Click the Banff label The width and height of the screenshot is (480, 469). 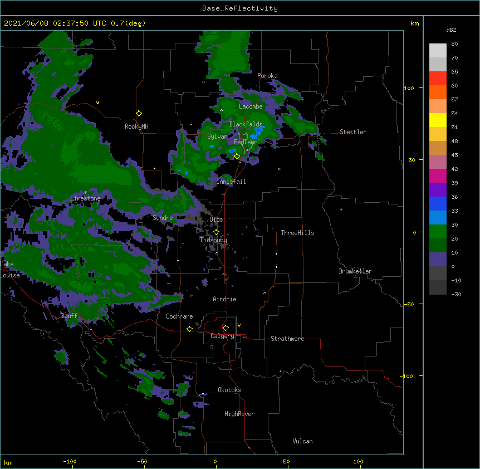(x=69, y=316)
